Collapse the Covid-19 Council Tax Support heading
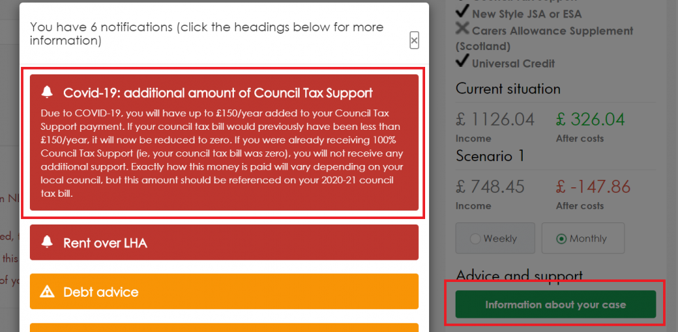Screen dimensions: 678x332 218,92
